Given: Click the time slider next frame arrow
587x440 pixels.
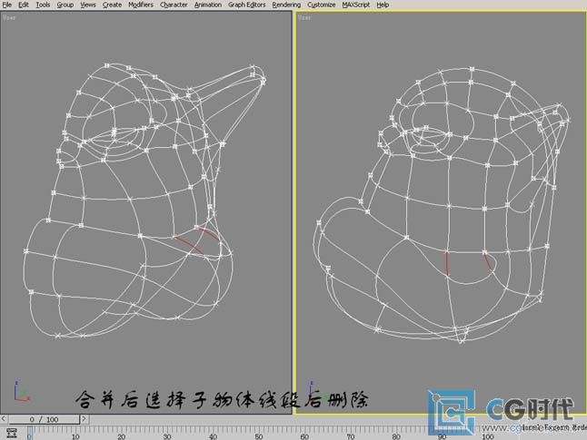Looking at the screenshot, I should [x=85, y=419].
